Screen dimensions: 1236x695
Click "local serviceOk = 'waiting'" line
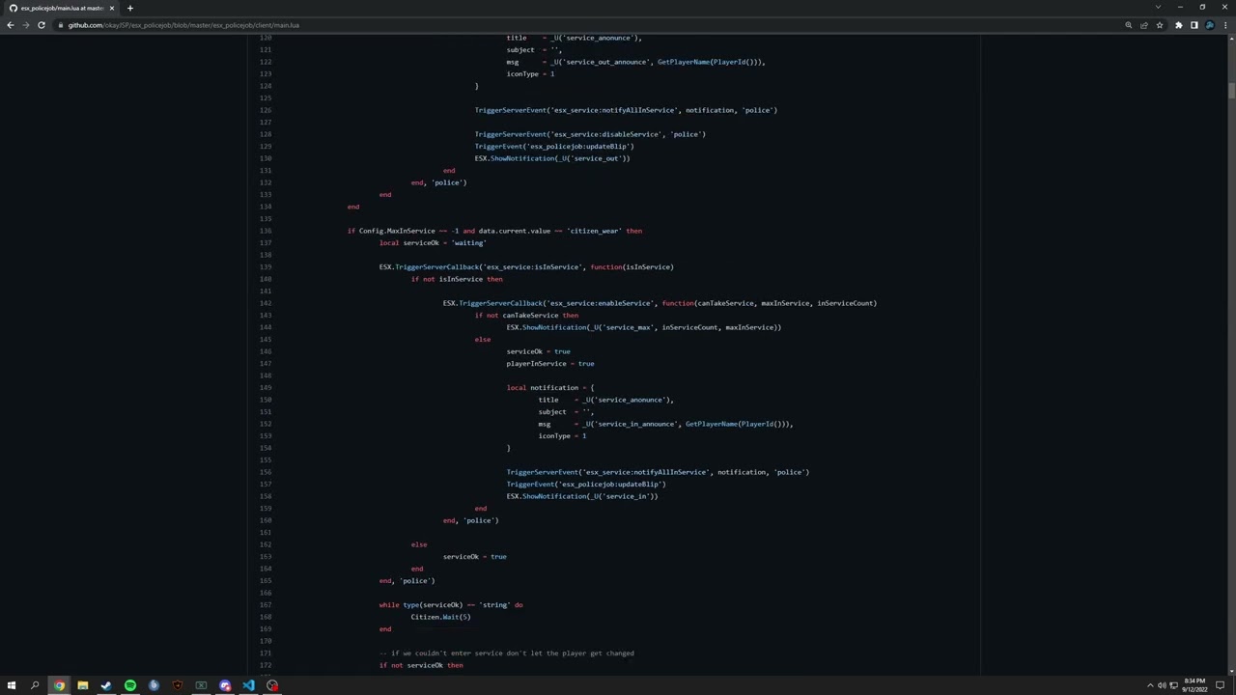(x=433, y=242)
